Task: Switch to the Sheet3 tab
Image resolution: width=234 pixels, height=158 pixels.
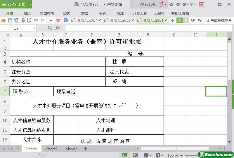Action: pos(72,149)
